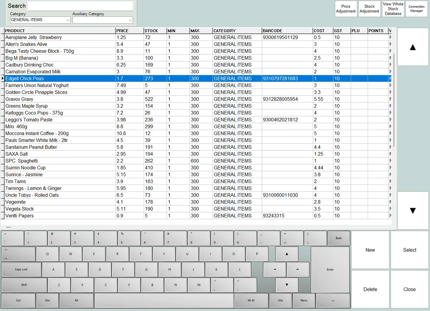The width and height of the screenshot is (430, 311).
Task: Click the Select button
Action: point(410,250)
